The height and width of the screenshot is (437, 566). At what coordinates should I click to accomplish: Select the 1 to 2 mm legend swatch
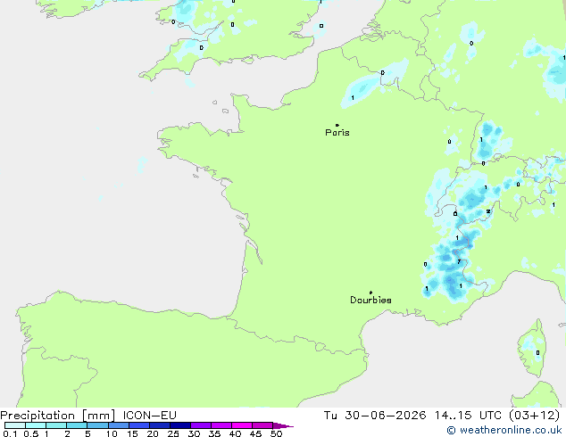pos(56,425)
